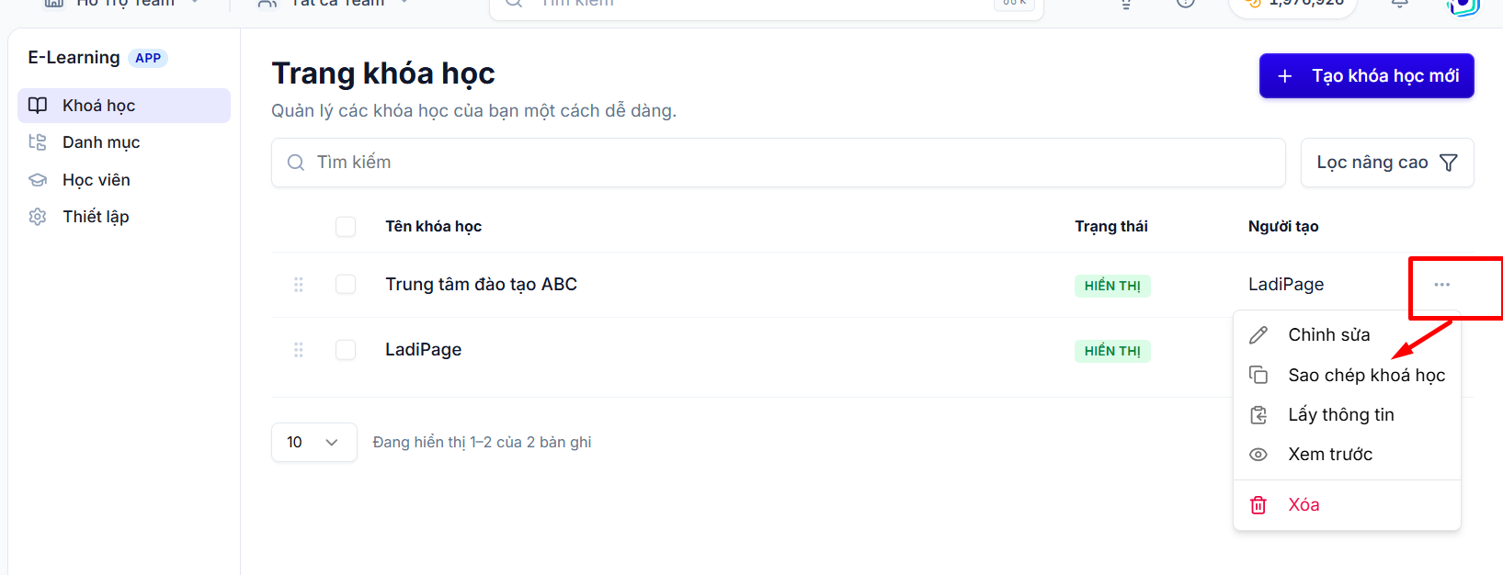Click the Trạng thái column header
The width and height of the screenshot is (1503, 575).
[x=1111, y=226]
